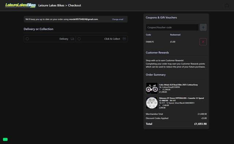The height and width of the screenshot is (144, 234).
Task: Add coupon with the plus button
Action: coord(203,28)
